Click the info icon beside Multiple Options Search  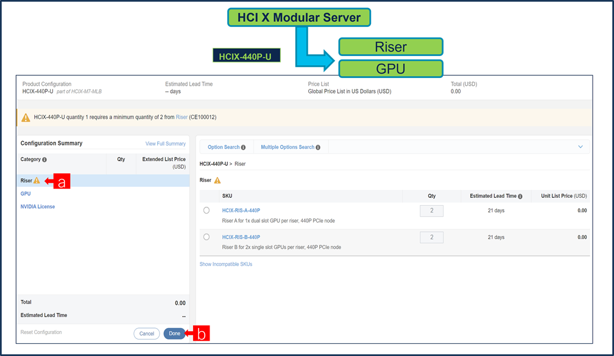coord(318,147)
